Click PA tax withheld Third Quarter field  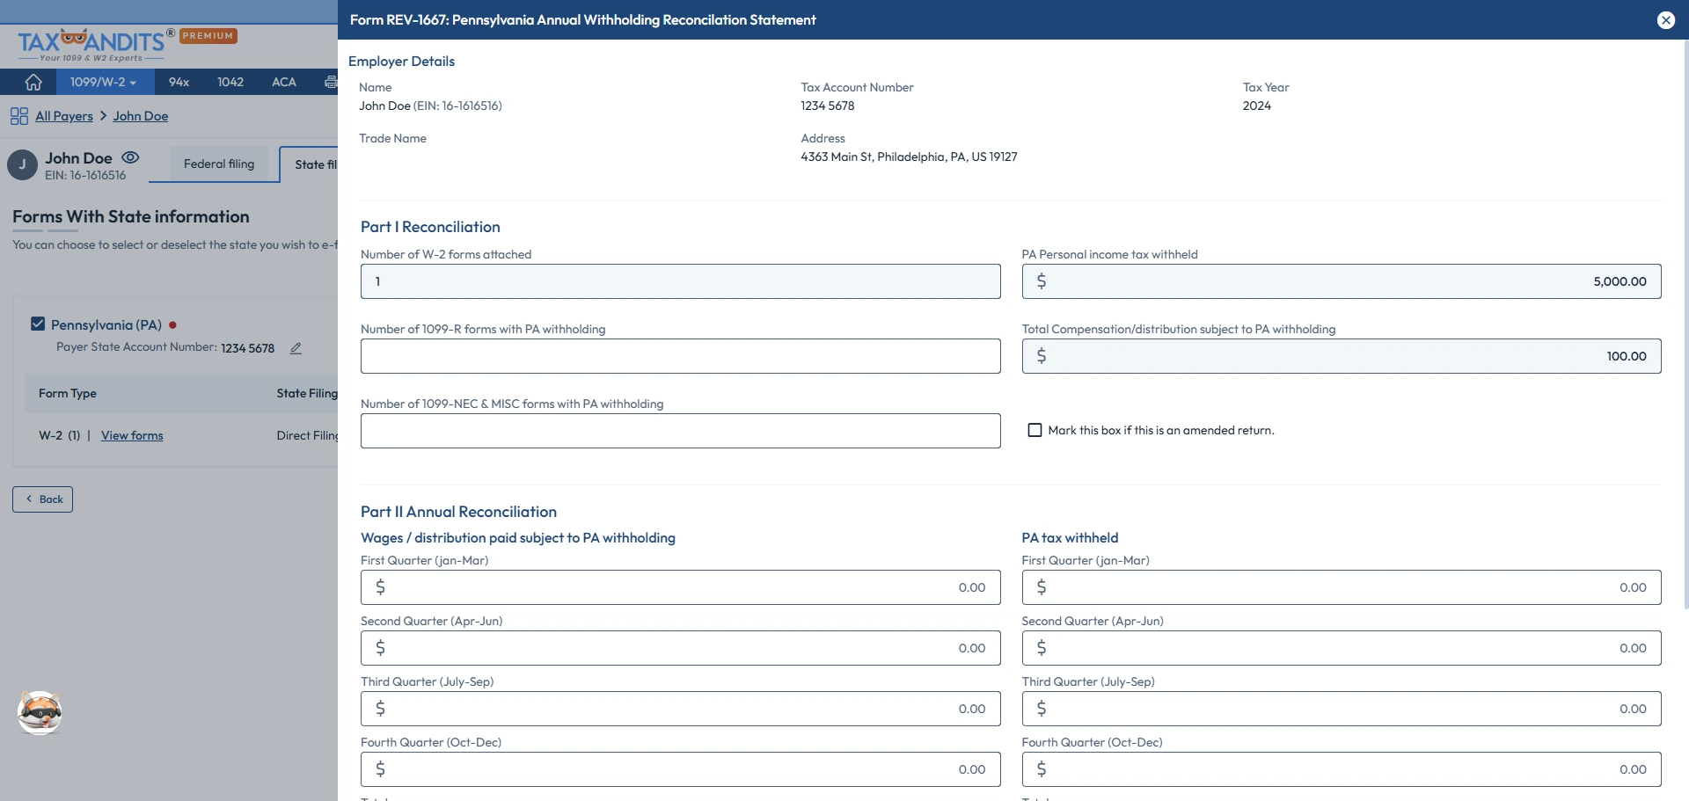(x=1342, y=709)
